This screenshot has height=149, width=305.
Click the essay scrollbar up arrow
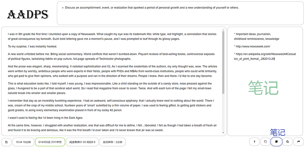click(223, 30)
